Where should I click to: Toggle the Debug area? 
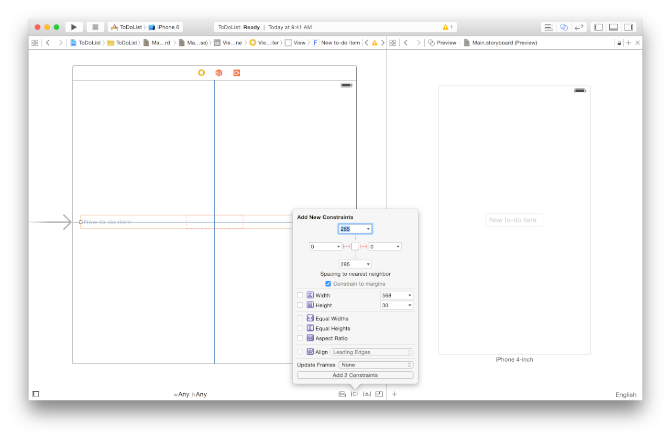coord(614,27)
